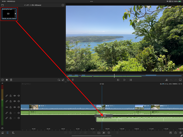Mute the main video track
Screen dimensions: 183x137
click(x=19, y=107)
